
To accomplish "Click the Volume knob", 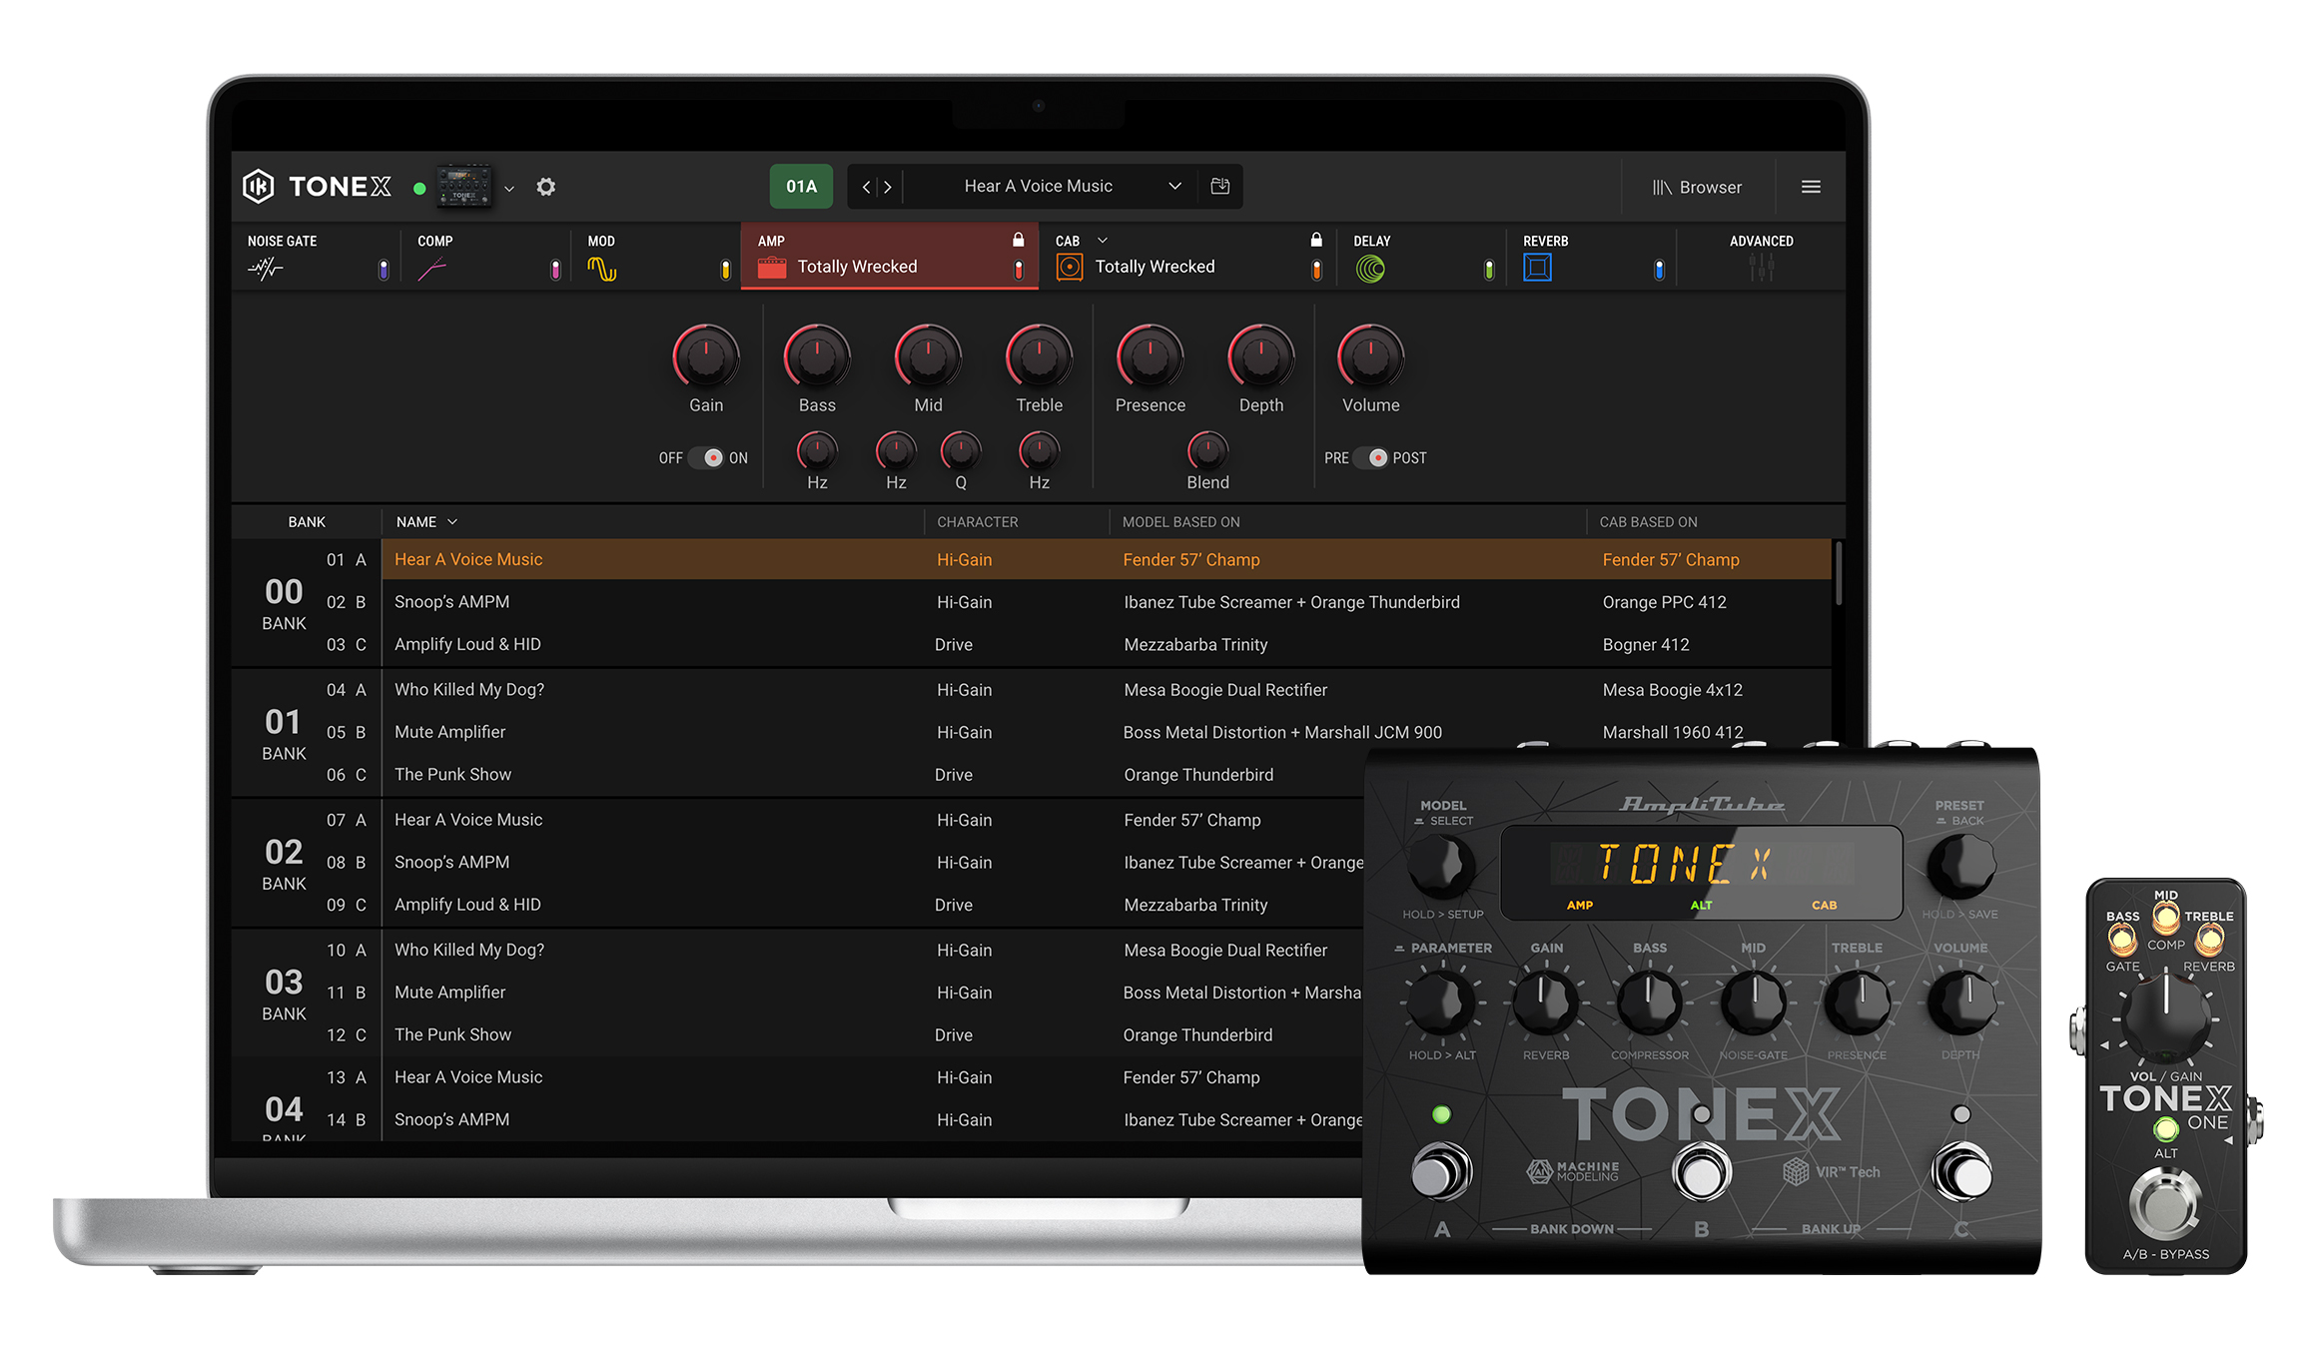I will [x=1370, y=356].
